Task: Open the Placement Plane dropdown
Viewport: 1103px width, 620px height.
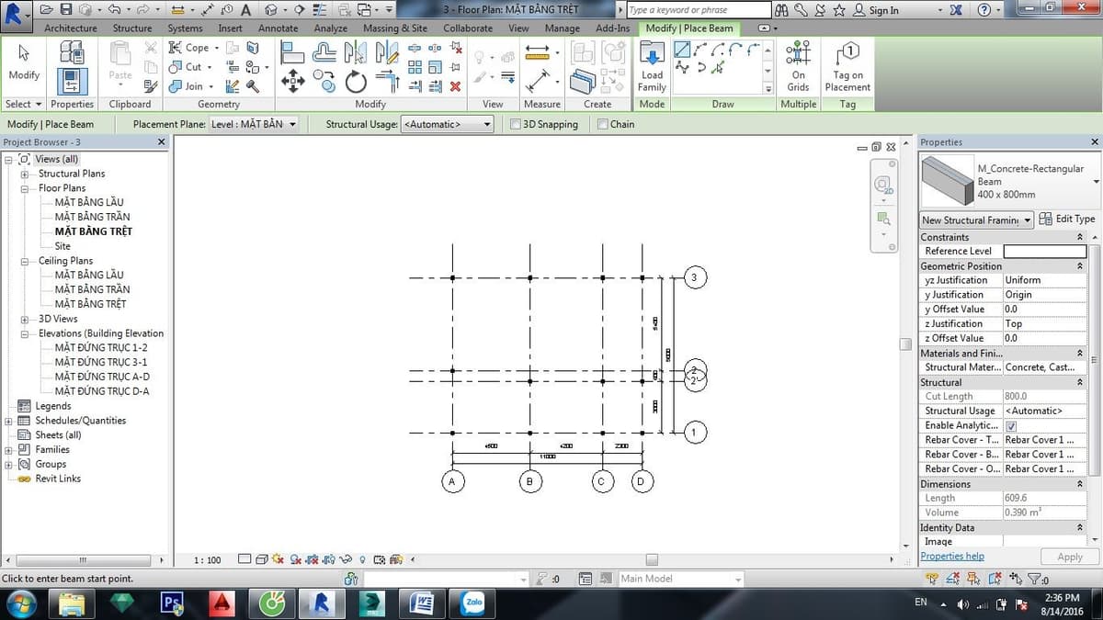Action: [255, 124]
